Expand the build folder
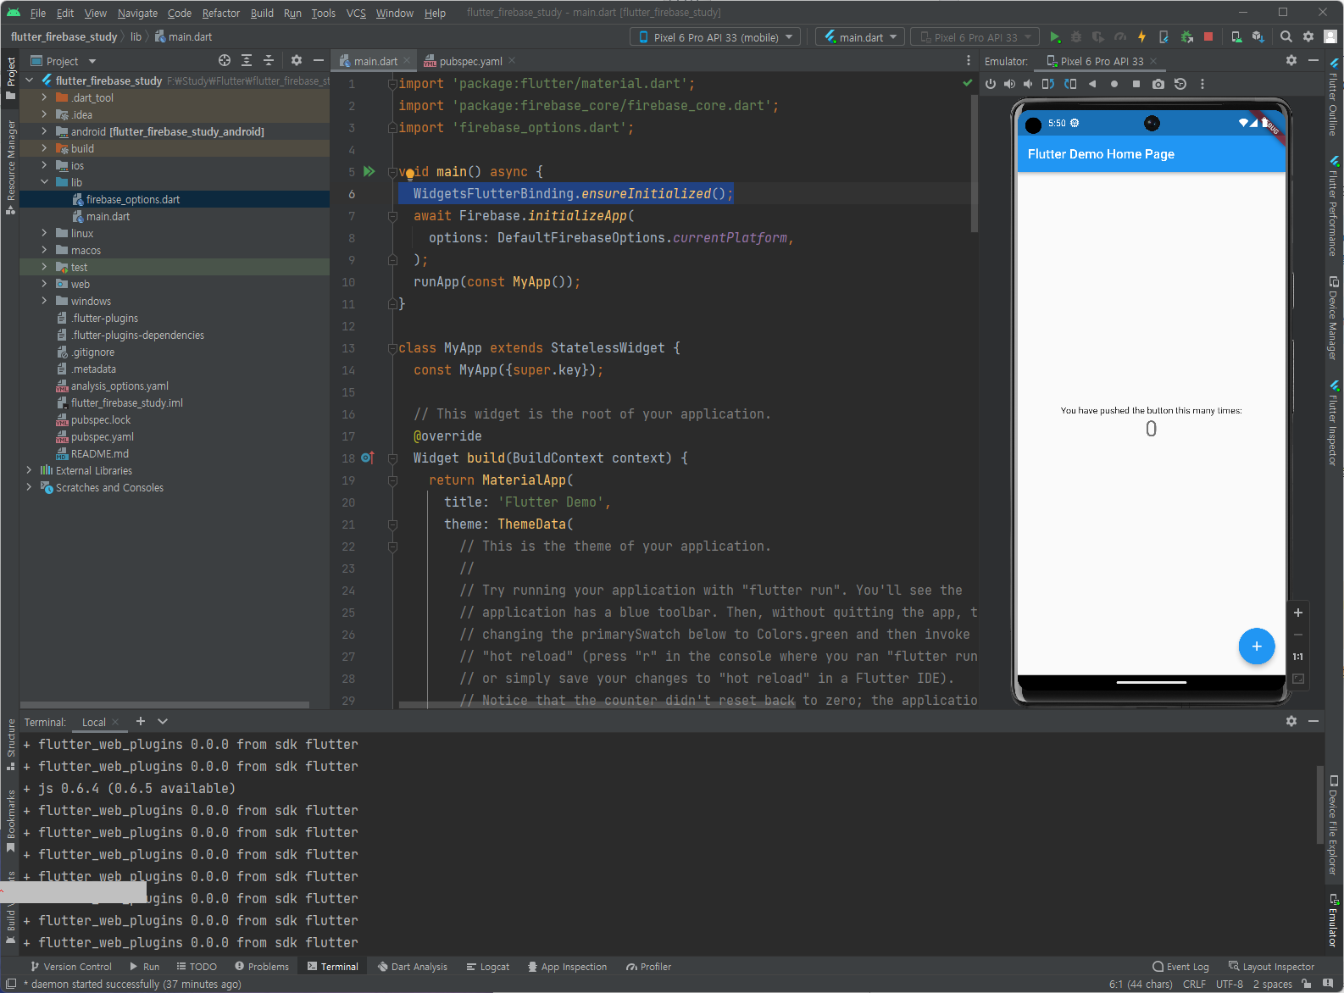 click(x=45, y=148)
